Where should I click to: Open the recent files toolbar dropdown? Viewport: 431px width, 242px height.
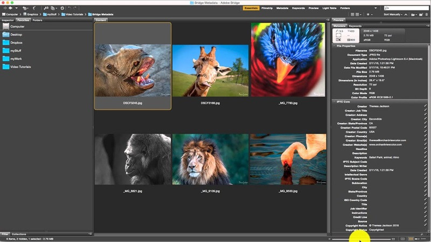click(x=25, y=8)
